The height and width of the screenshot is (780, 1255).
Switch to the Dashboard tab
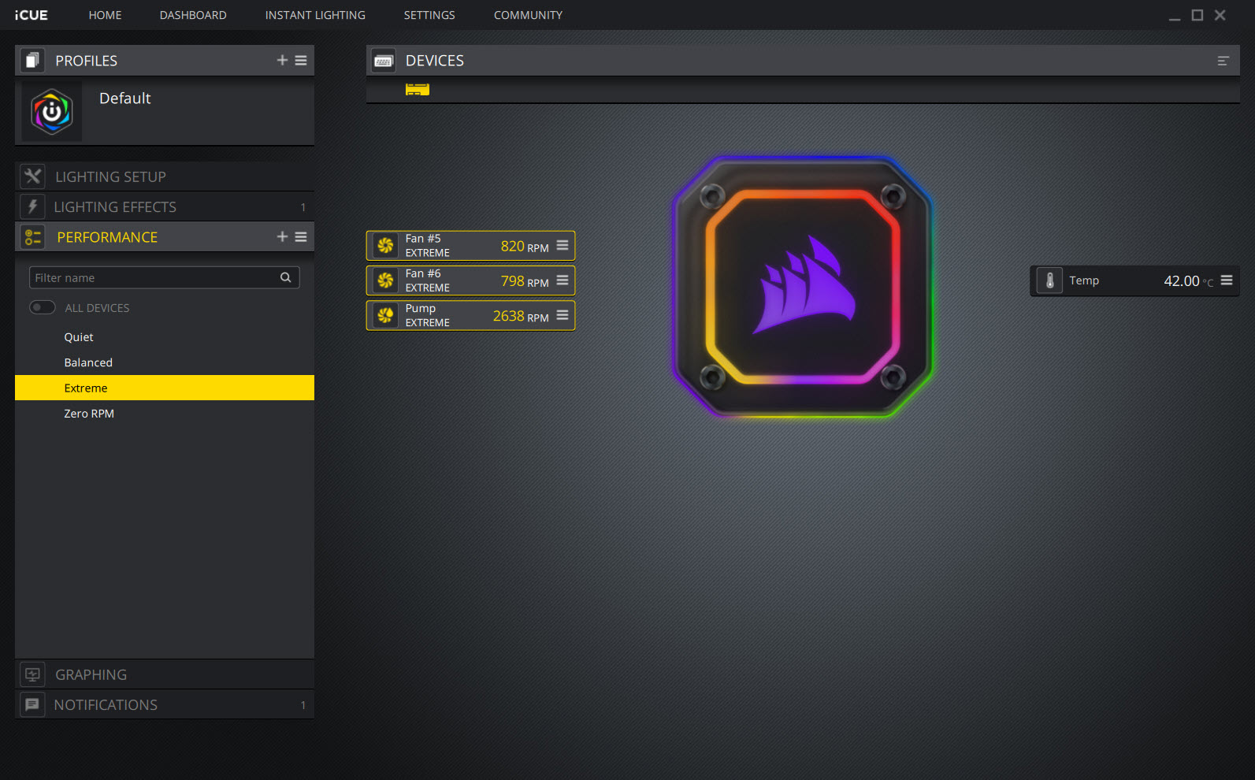point(193,15)
